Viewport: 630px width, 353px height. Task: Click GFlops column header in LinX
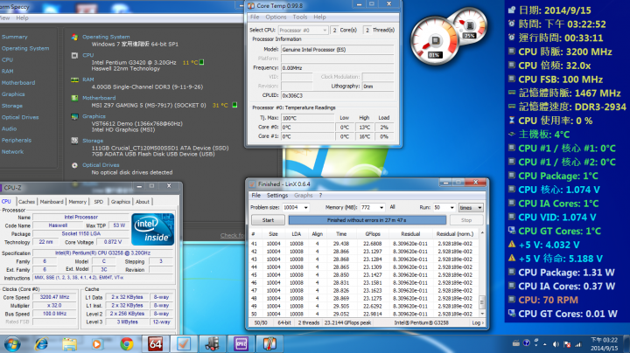(x=373, y=234)
